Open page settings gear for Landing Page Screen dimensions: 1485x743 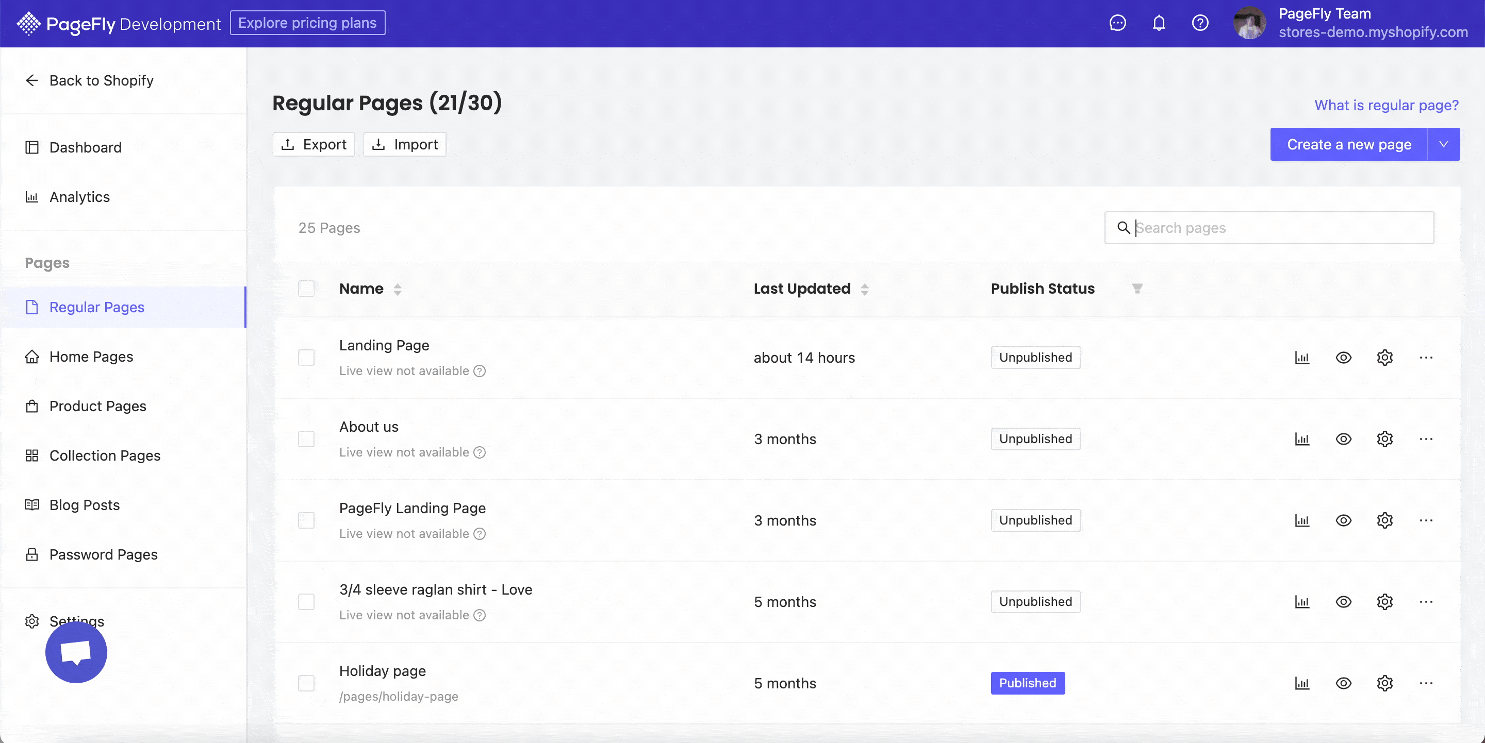[x=1384, y=358]
